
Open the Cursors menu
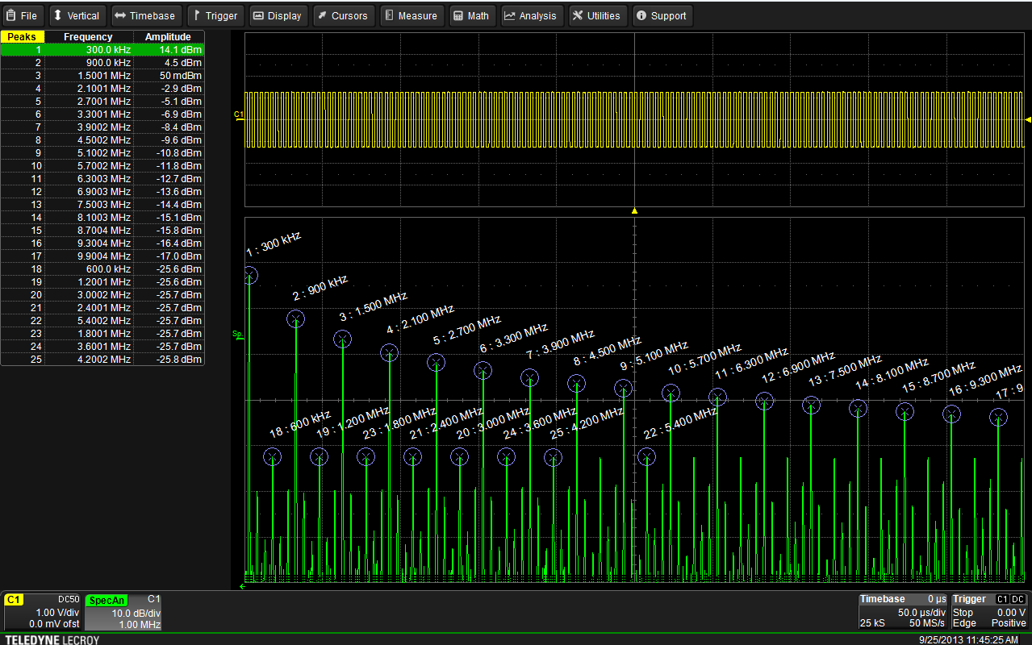[342, 15]
